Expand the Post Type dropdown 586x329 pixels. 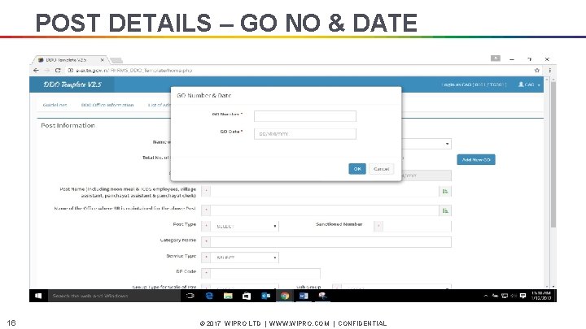coord(245,226)
